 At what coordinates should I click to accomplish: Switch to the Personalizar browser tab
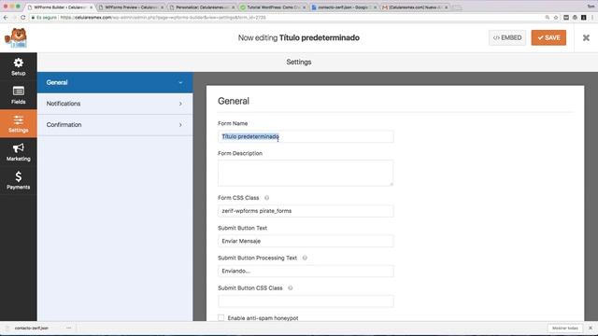pos(202,7)
